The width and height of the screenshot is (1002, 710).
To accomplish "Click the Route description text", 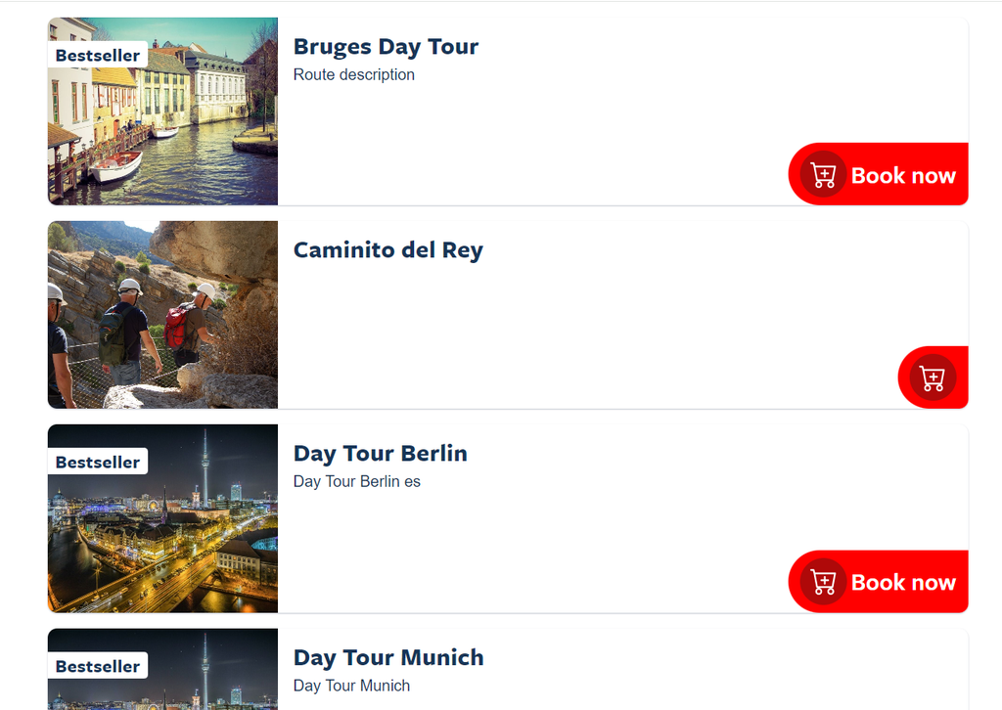I will pyautogui.click(x=354, y=74).
